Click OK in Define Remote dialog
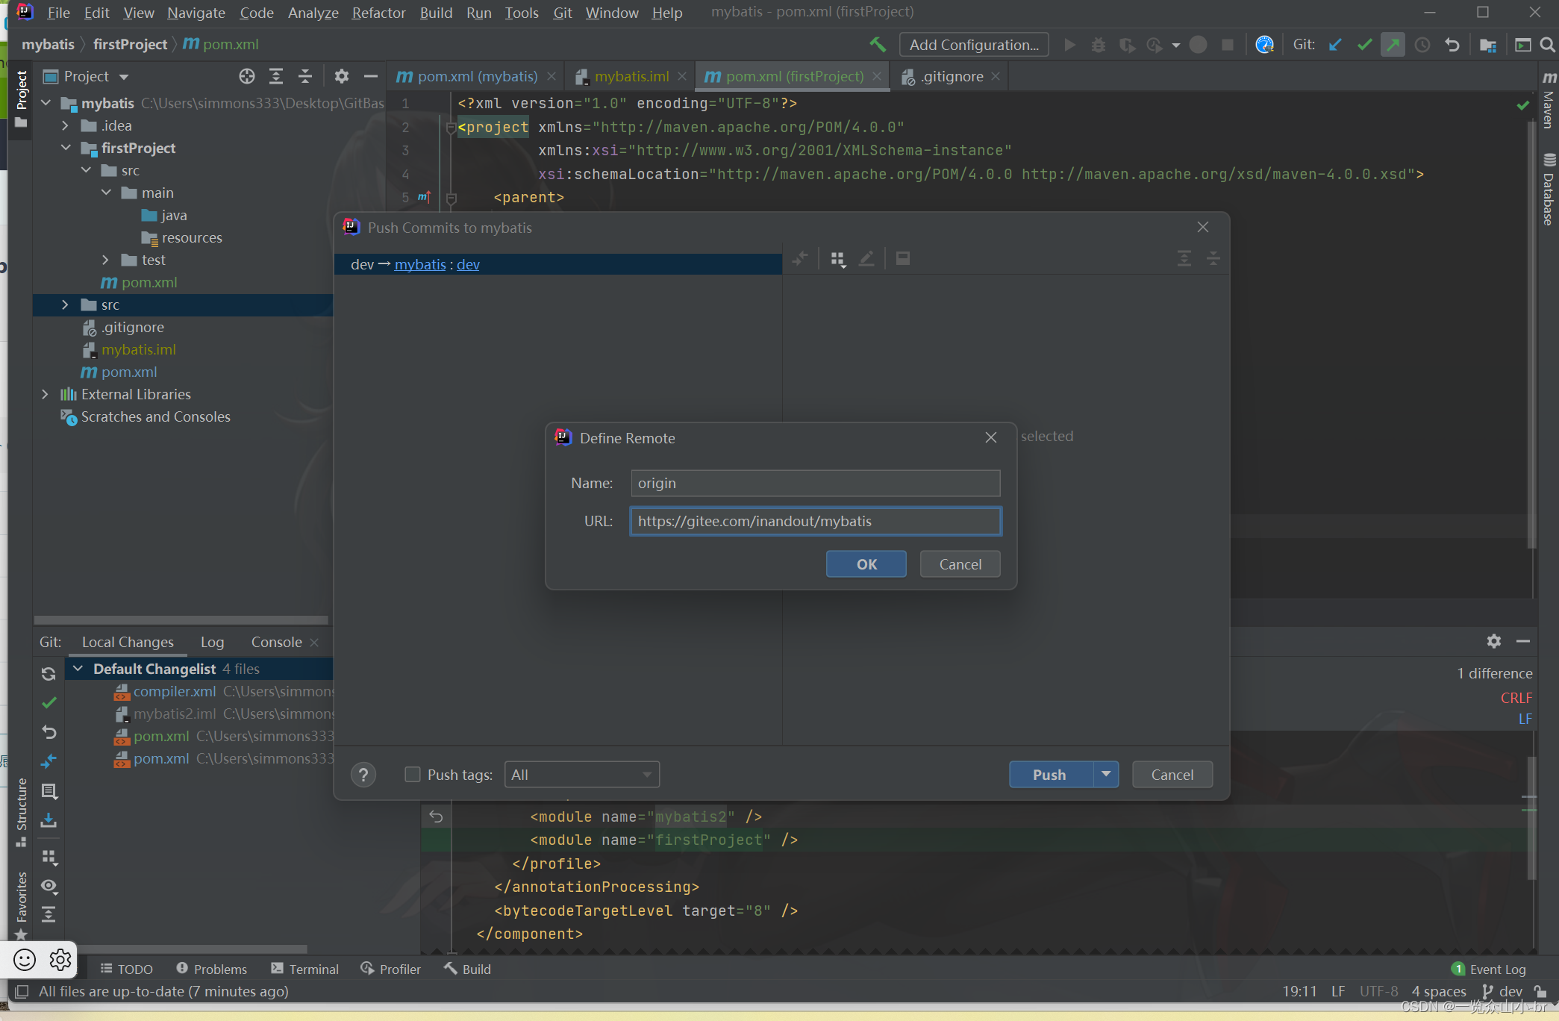 866,564
